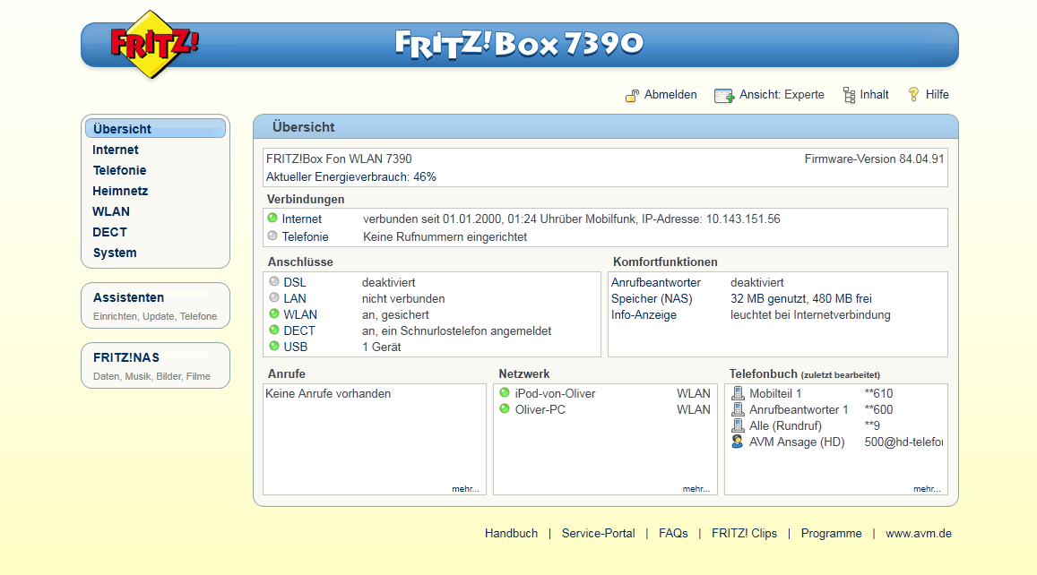1037x575 pixels.
Task: Switch view via Ansicht: Experte link
Action: 782,95
